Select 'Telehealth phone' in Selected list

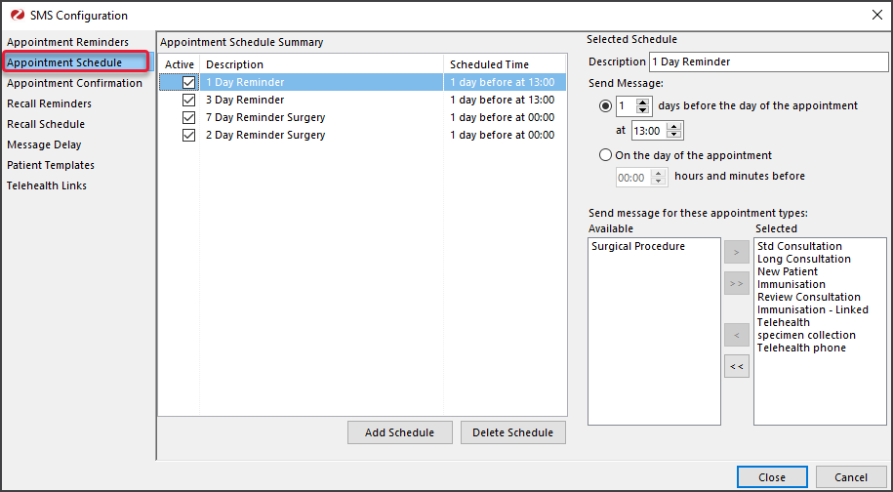[x=801, y=348]
